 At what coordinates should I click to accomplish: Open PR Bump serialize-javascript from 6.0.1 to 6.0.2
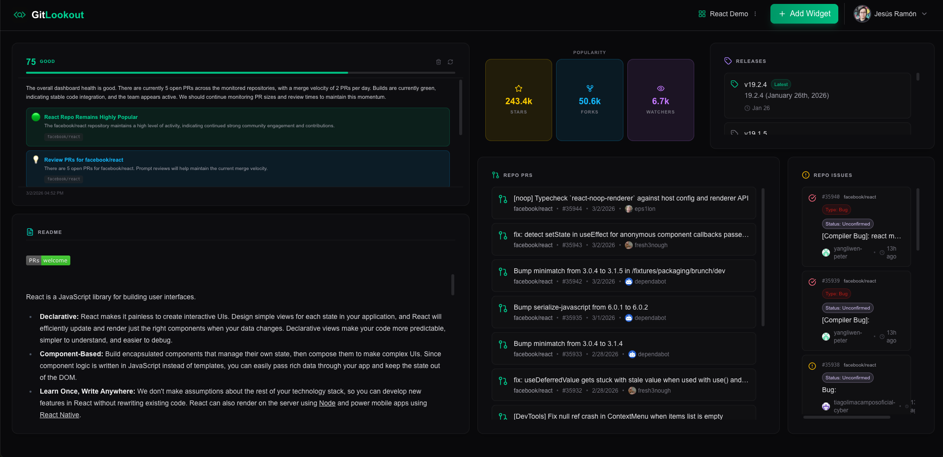pos(624,312)
